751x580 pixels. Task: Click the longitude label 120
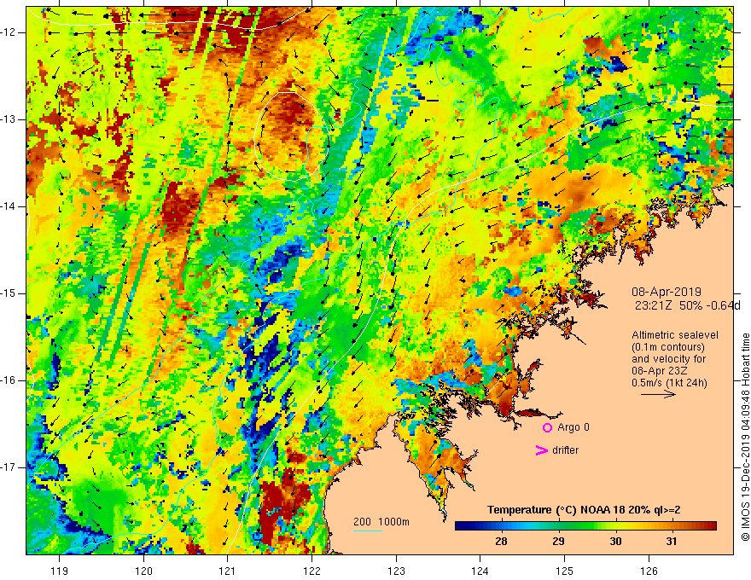click(x=143, y=571)
